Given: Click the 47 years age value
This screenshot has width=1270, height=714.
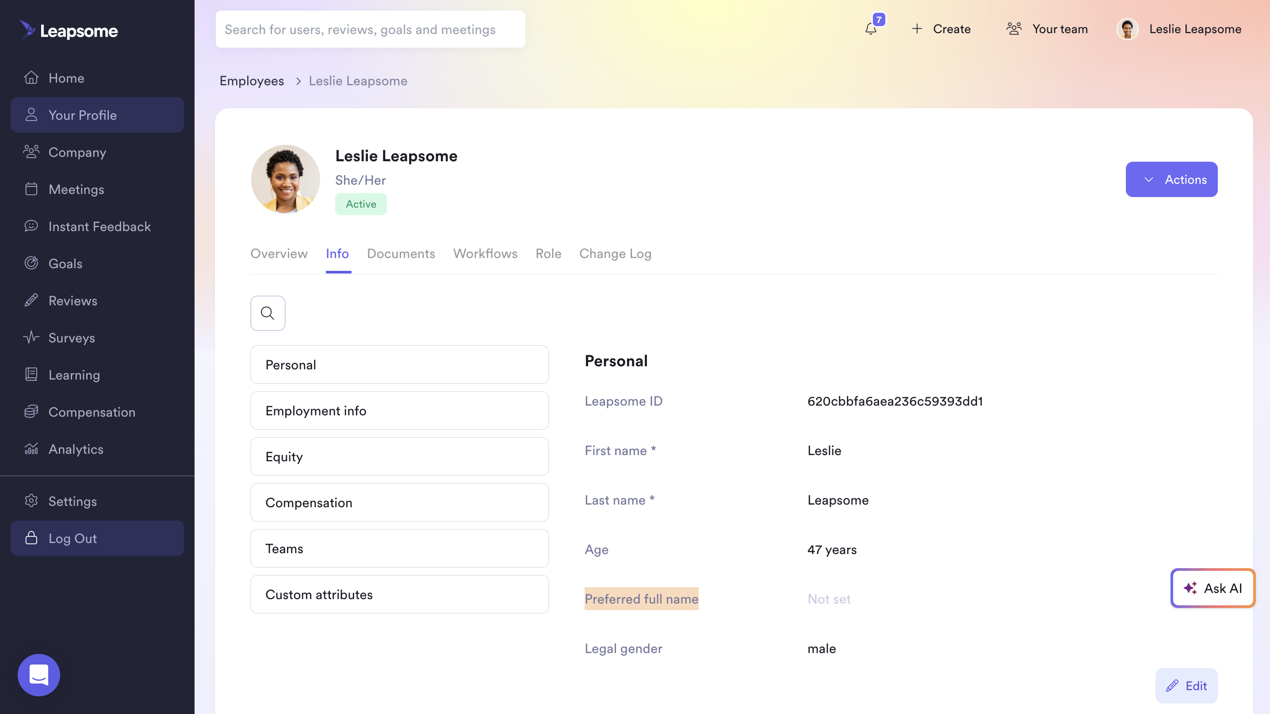Looking at the screenshot, I should [832, 550].
